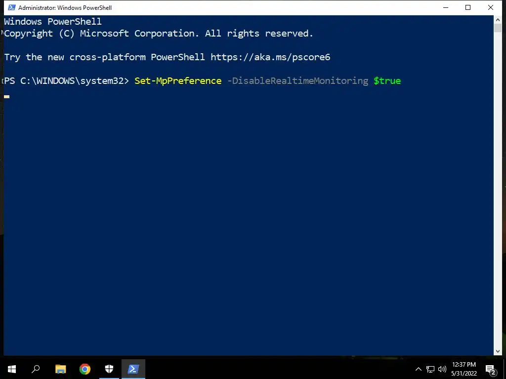Click the Copyright (C) Microsoft Corporation line
The width and height of the screenshot is (506, 379).
tap(159, 34)
